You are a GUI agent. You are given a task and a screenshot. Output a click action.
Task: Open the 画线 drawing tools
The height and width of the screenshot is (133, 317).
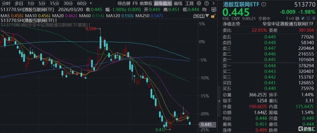178,3
